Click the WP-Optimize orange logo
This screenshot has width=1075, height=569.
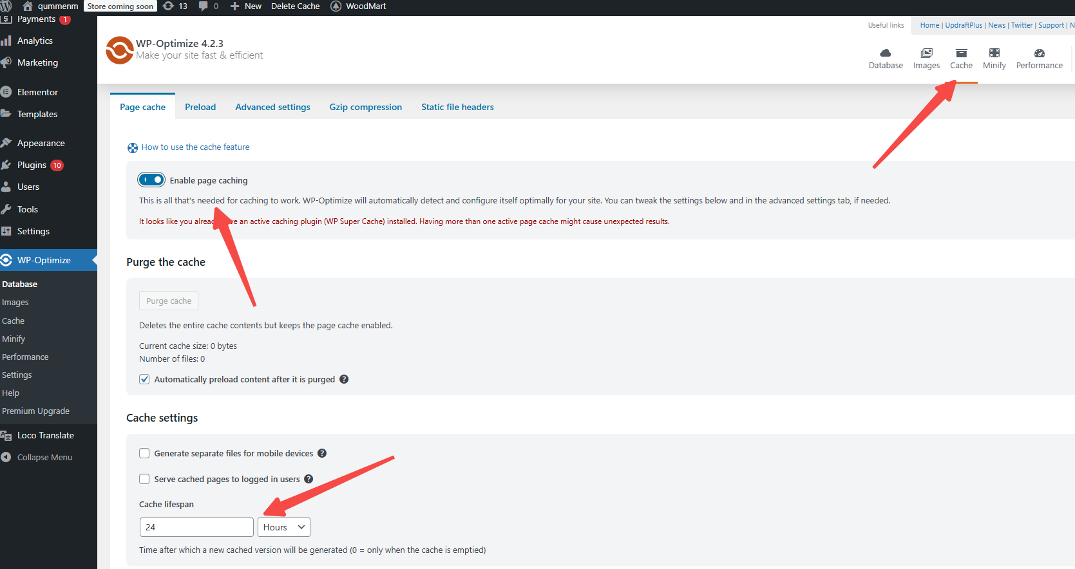[119, 50]
